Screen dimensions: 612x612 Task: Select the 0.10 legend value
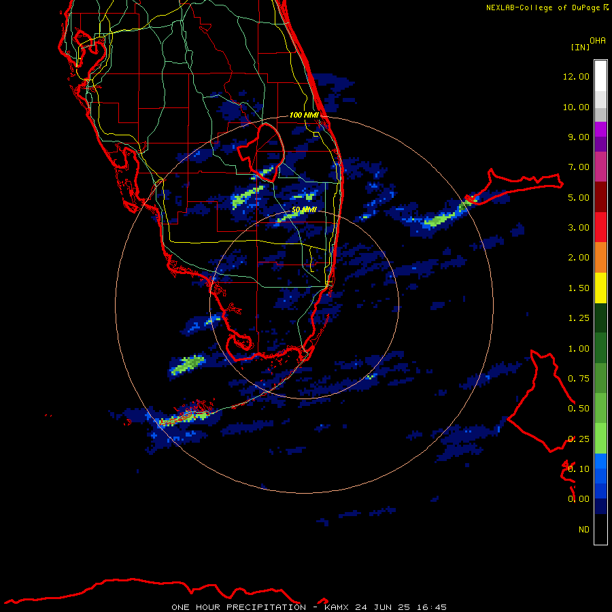[x=579, y=469]
